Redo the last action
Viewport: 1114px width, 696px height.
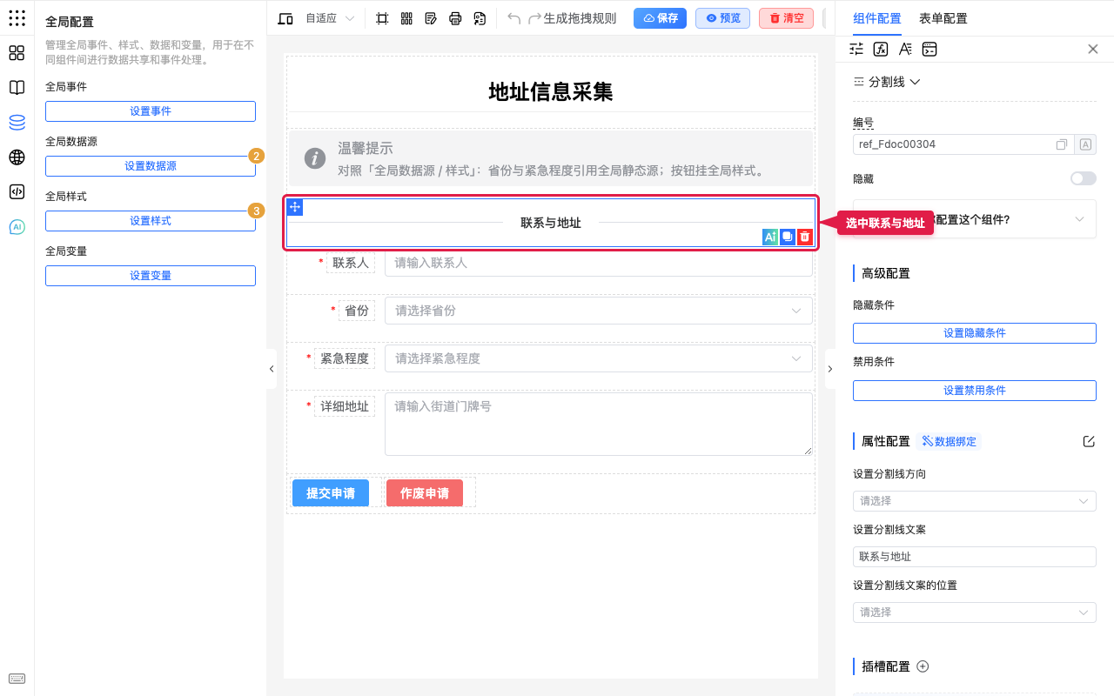534,18
